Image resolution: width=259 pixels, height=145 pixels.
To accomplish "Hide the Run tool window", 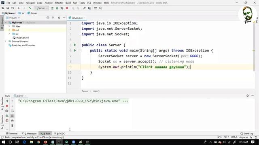I will coord(253,96).
